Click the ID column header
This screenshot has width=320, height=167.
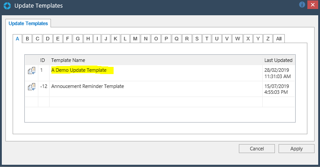click(42, 60)
